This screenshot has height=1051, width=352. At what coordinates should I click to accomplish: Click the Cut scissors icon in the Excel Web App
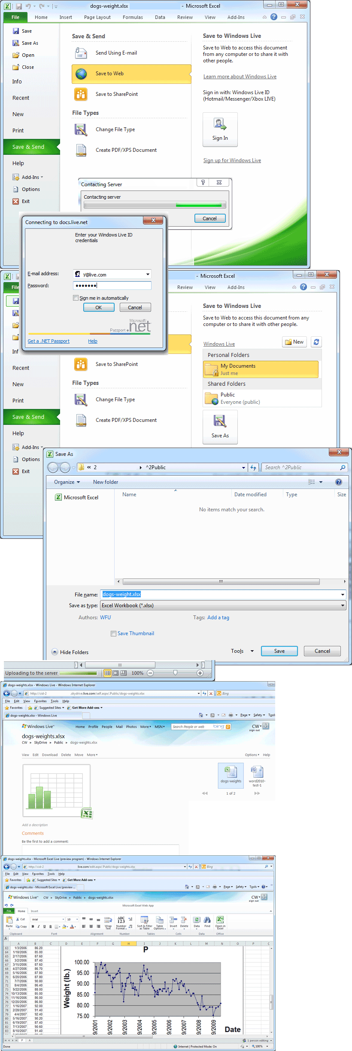pyautogui.click(x=18, y=919)
